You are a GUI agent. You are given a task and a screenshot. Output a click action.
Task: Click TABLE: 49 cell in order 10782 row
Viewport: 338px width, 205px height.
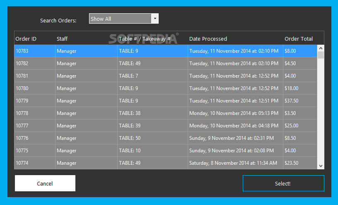click(x=152, y=63)
